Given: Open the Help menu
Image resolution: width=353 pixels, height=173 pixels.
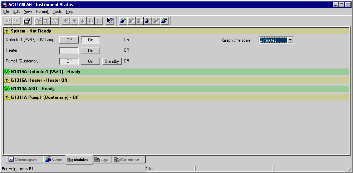Looking at the screenshot, I should tap(70, 11).
